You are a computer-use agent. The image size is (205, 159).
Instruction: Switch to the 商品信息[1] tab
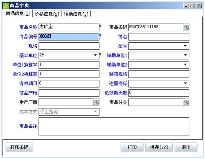tap(18, 13)
